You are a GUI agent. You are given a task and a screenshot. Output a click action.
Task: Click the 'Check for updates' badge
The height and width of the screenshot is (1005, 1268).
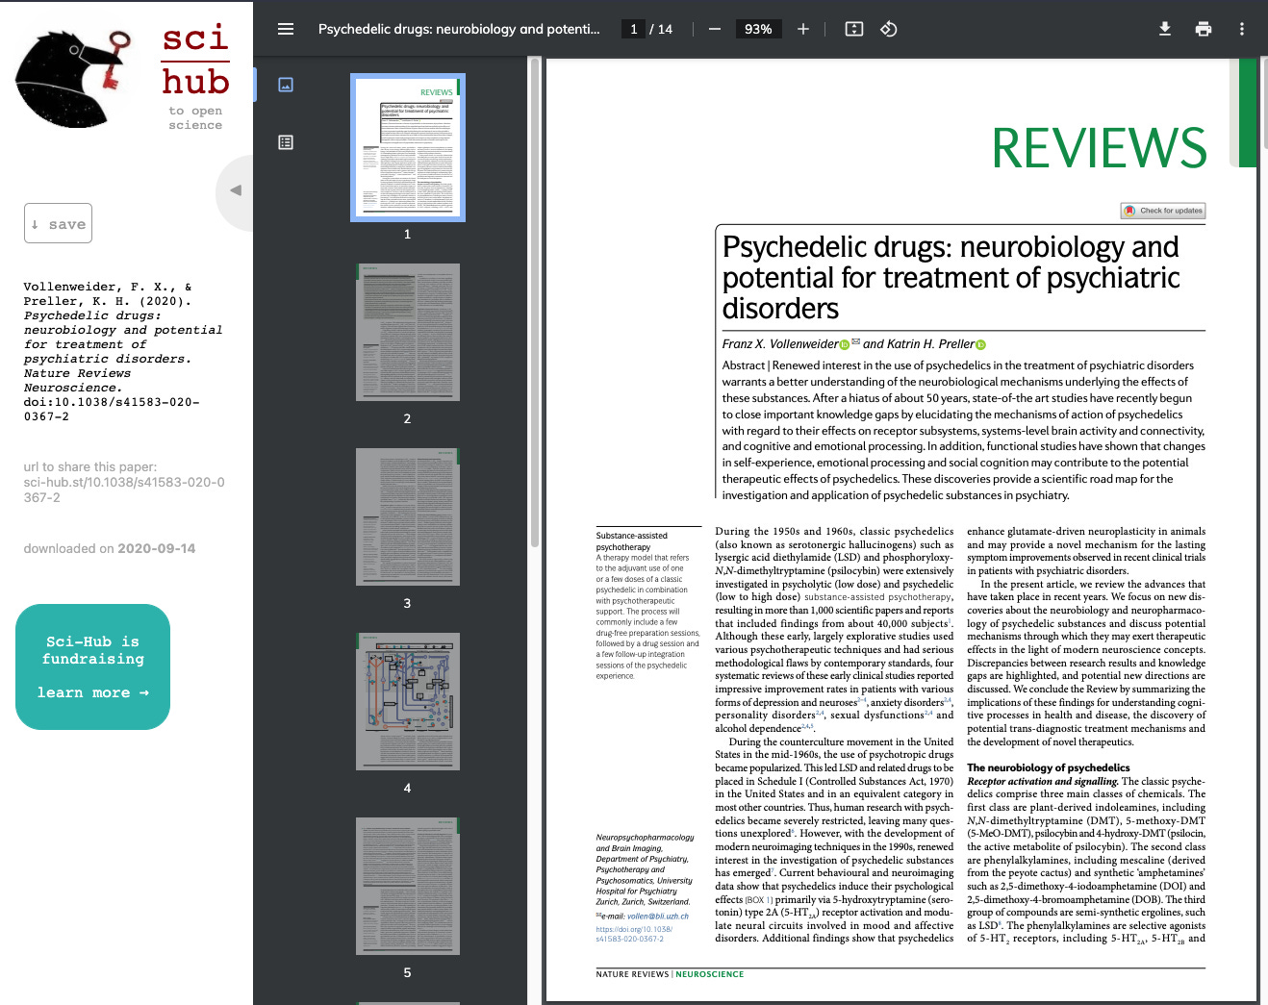(1162, 210)
